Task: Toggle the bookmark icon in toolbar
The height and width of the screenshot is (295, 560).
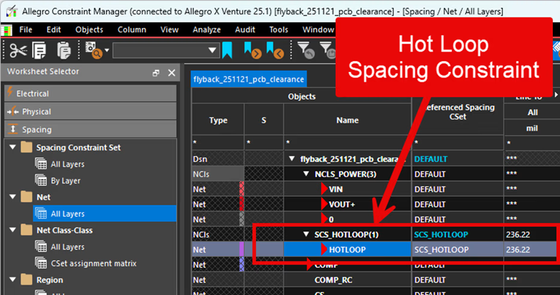Action: click(x=227, y=50)
